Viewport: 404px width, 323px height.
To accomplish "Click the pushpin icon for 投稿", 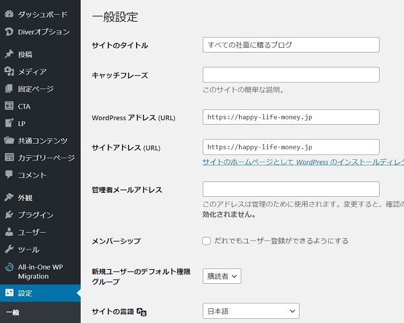I will point(9,54).
